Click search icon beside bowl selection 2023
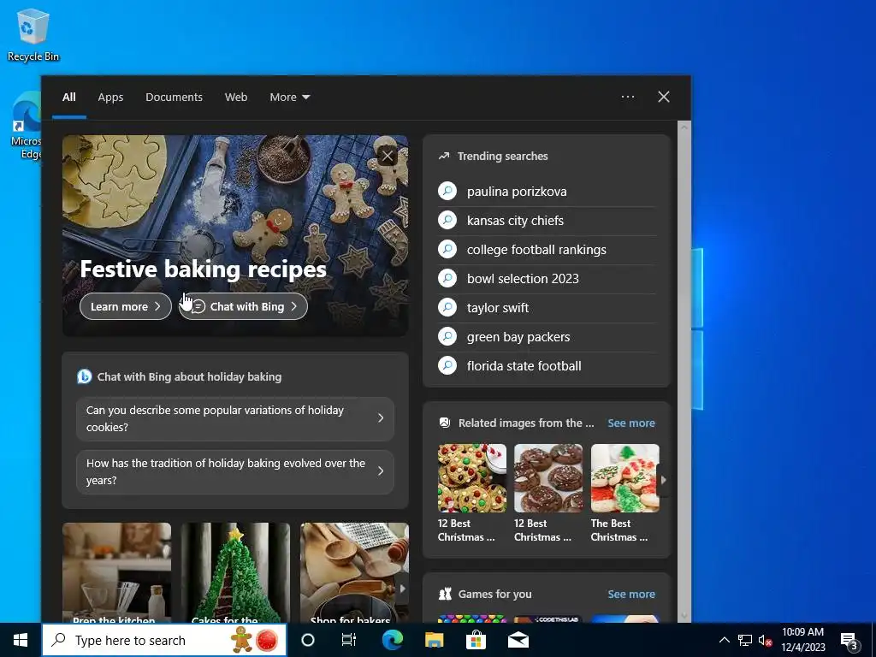The image size is (876, 657). coord(447,278)
